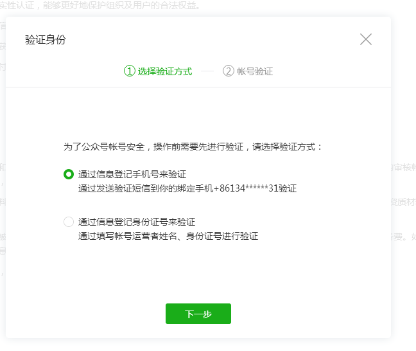Click the line connecting the two steps

pyautogui.click(x=207, y=71)
